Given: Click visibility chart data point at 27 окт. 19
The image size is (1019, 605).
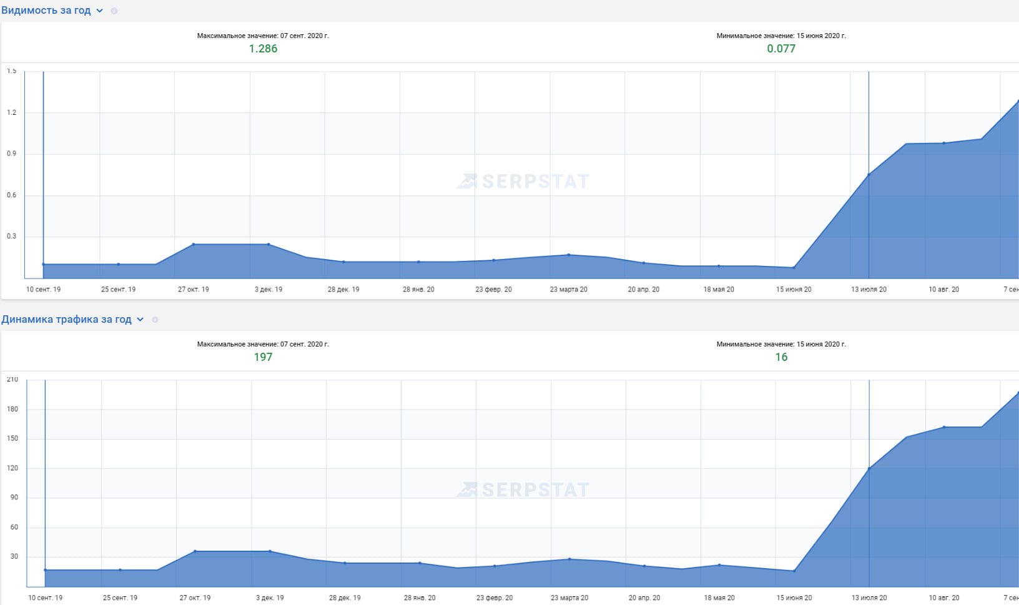Looking at the screenshot, I should click(194, 244).
